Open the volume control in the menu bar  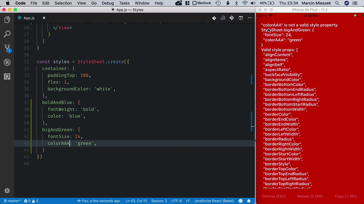point(253,3)
